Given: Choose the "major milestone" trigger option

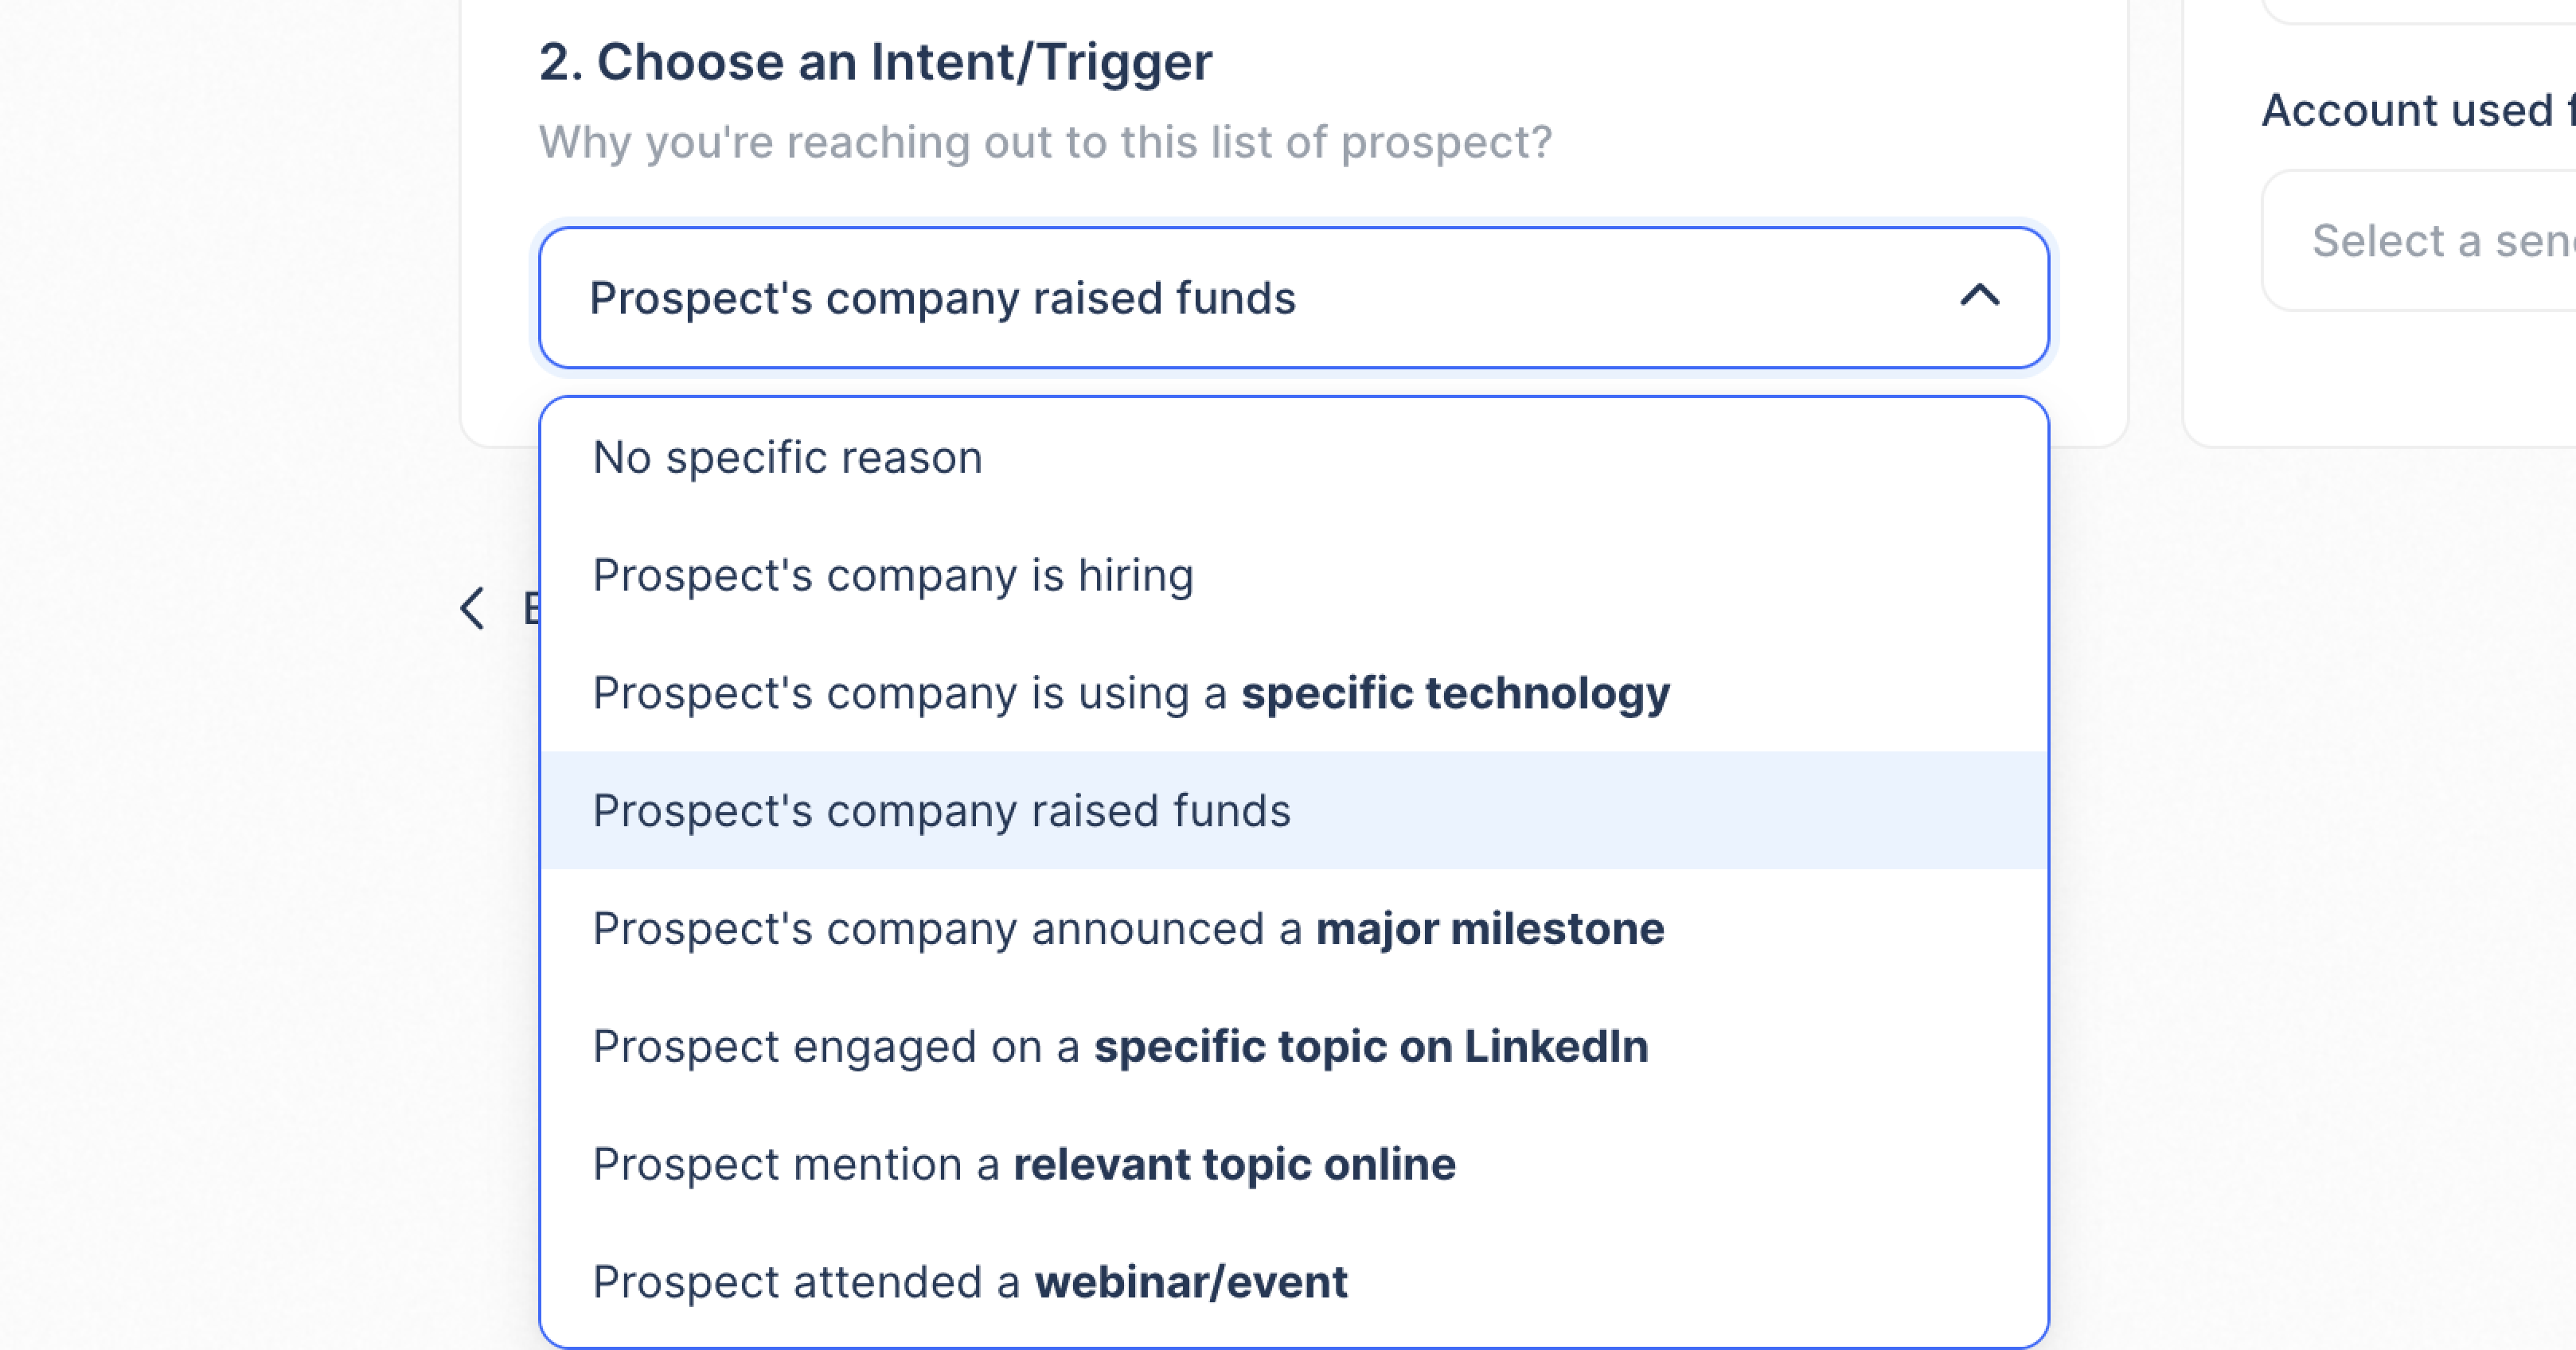Looking at the screenshot, I should click(x=1128, y=929).
